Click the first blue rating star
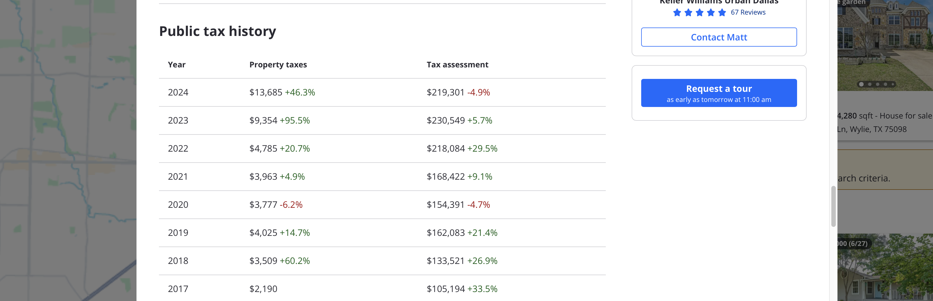 [x=677, y=13]
